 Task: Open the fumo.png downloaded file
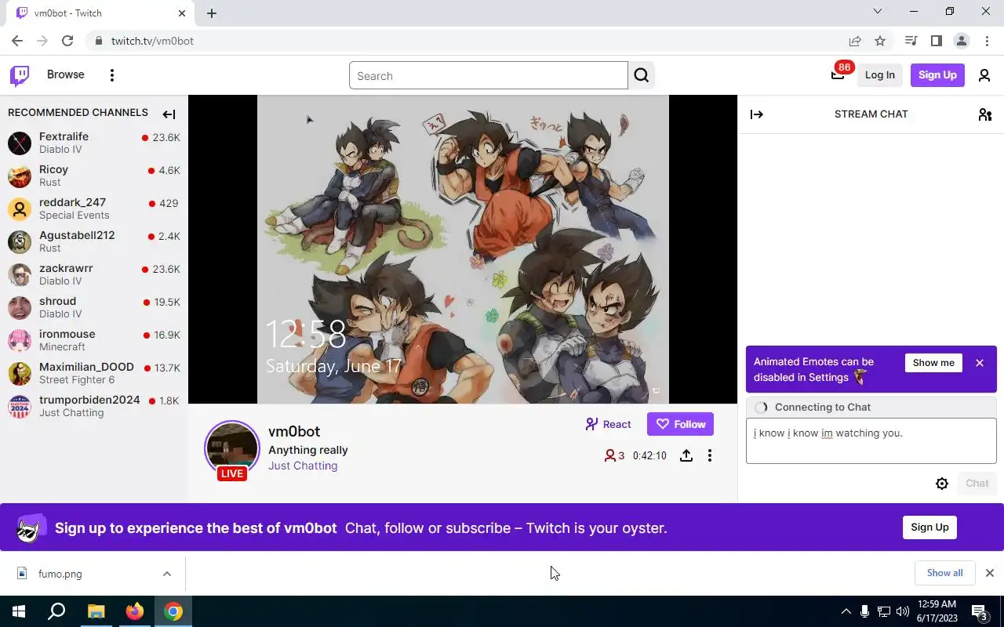pos(60,574)
